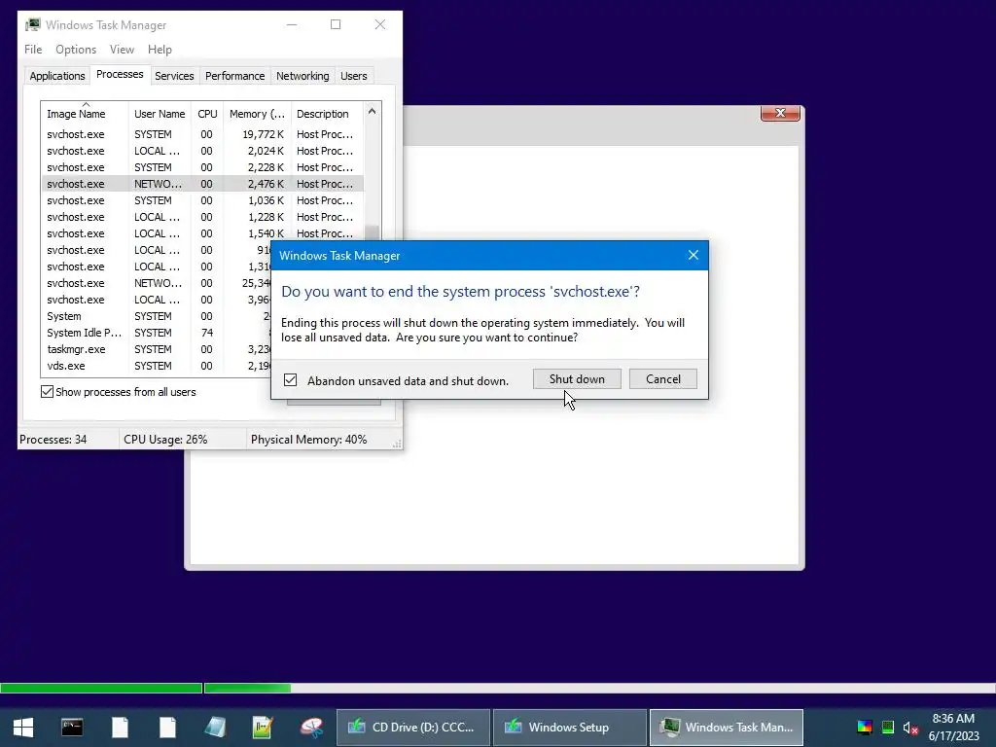The width and height of the screenshot is (996, 747).
Task: Click the green monitor tray icon
Action: click(x=888, y=728)
